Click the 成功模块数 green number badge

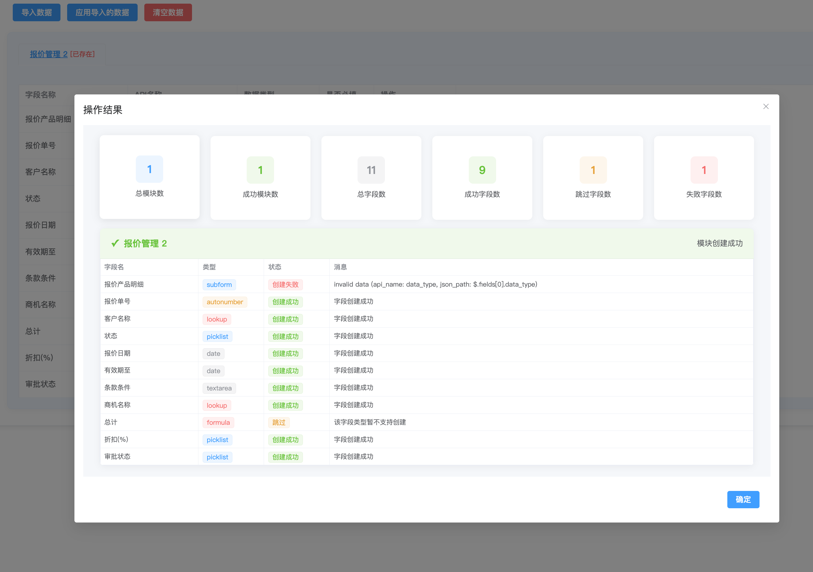click(260, 170)
